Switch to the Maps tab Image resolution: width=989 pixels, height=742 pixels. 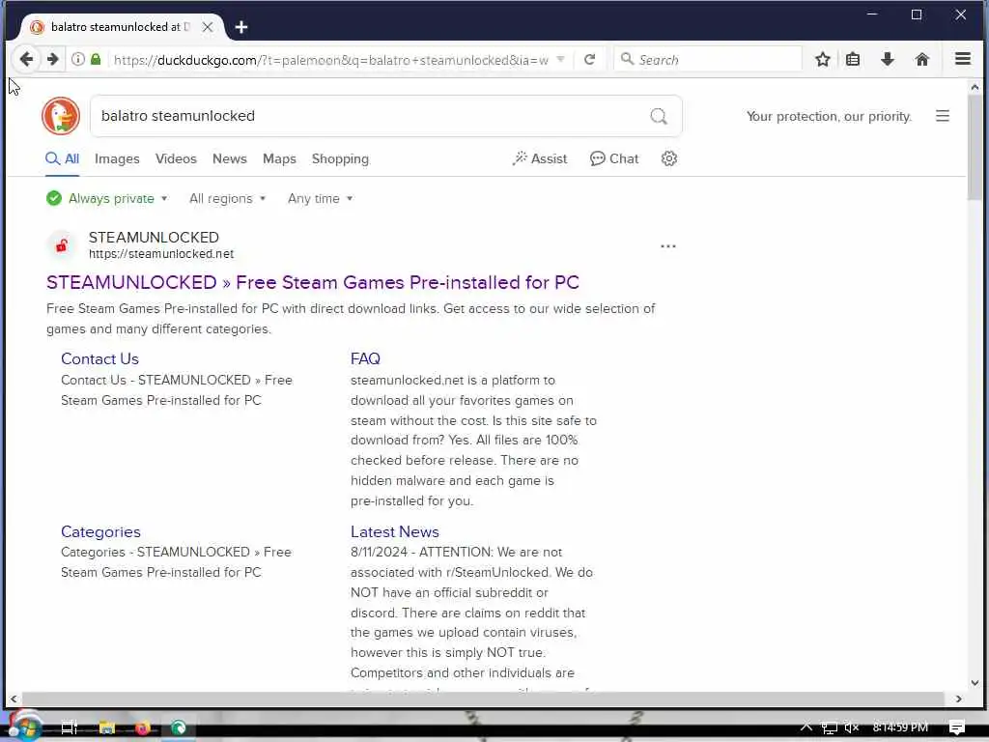tap(279, 159)
